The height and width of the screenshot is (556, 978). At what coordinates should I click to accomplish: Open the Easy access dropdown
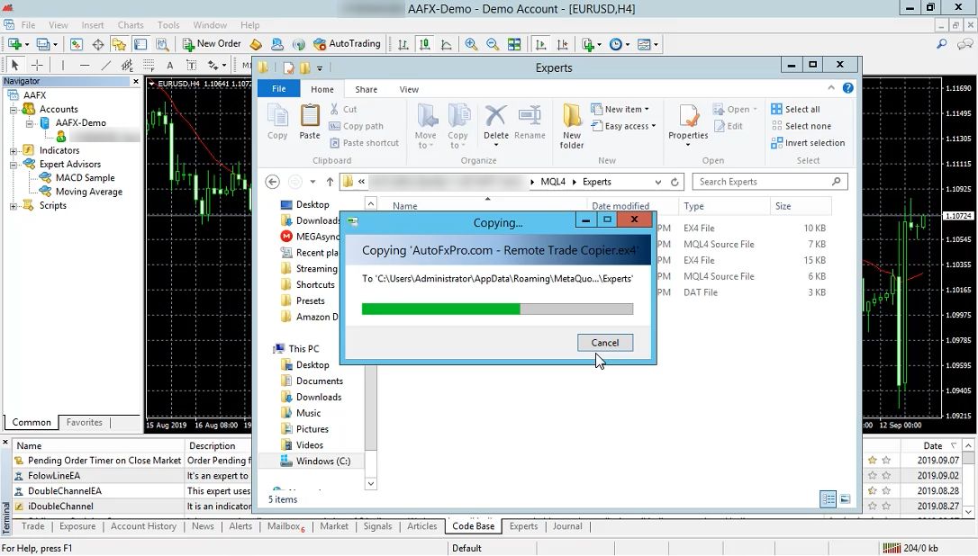629,126
